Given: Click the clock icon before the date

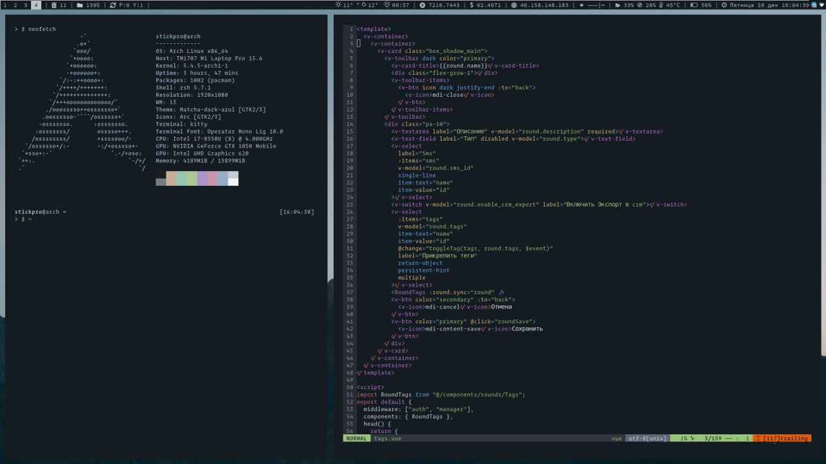Looking at the screenshot, I should pyautogui.click(x=724, y=5).
